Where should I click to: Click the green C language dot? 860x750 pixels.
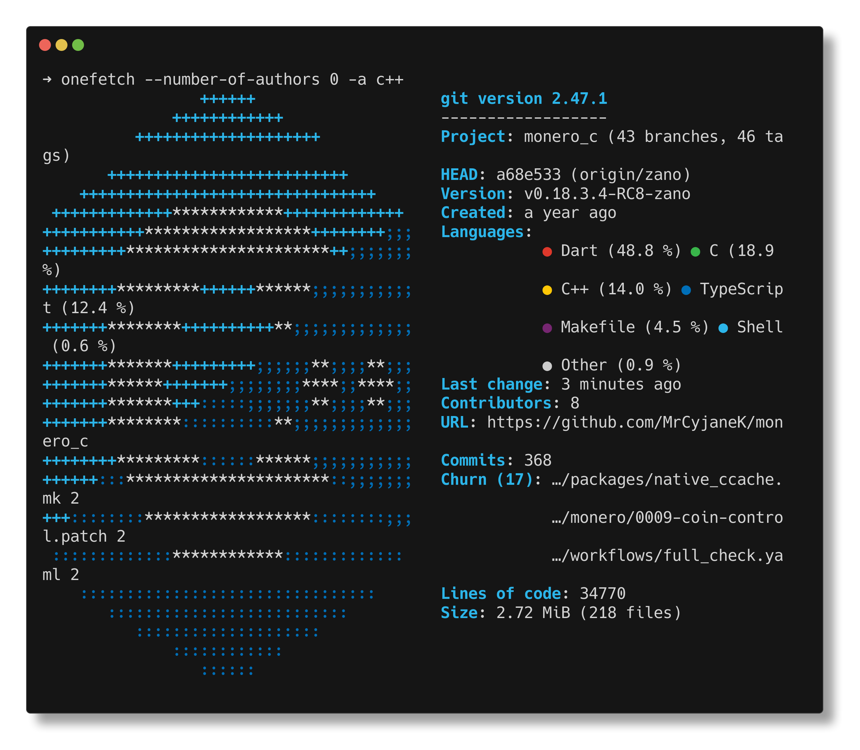pos(695,252)
